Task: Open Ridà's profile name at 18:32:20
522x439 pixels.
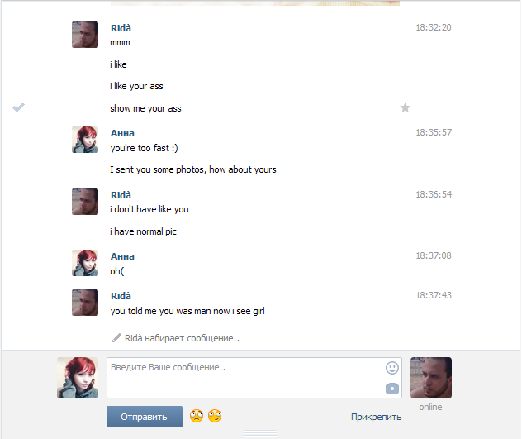Action: click(121, 28)
